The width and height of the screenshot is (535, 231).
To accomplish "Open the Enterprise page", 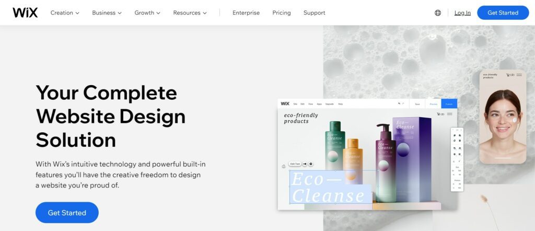I will (x=246, y=13).
